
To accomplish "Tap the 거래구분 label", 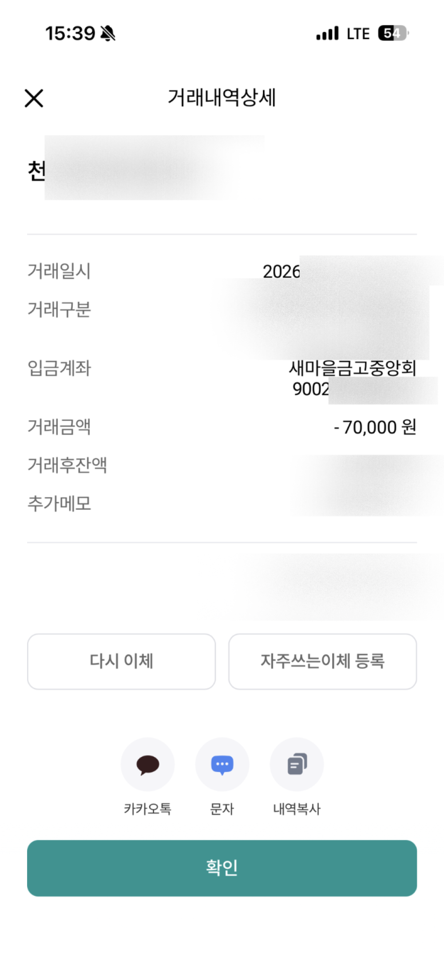I will (59, 310).
